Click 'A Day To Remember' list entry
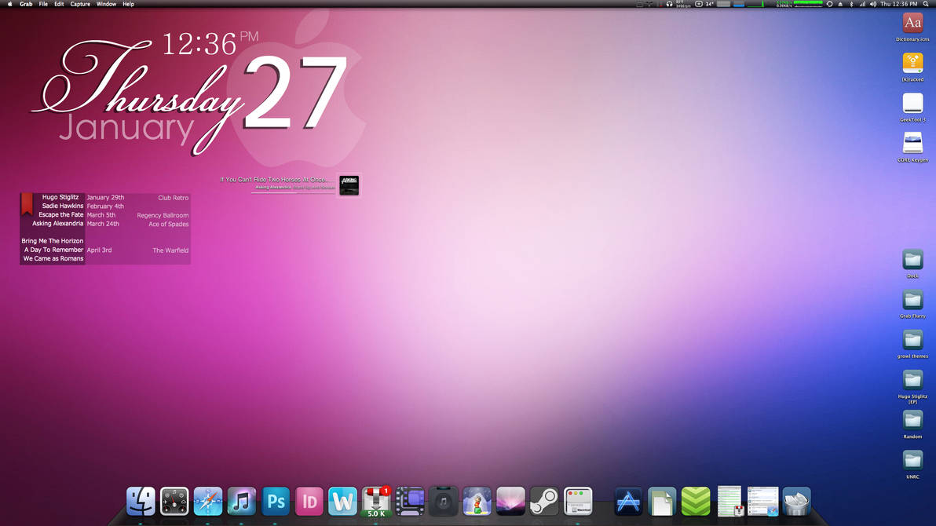The image size is (936, 526). pyautogui.click(x=53, y=250)
